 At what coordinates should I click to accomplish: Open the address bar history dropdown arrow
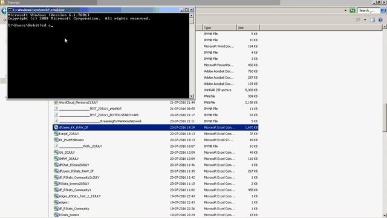click(x=345, y=11)
